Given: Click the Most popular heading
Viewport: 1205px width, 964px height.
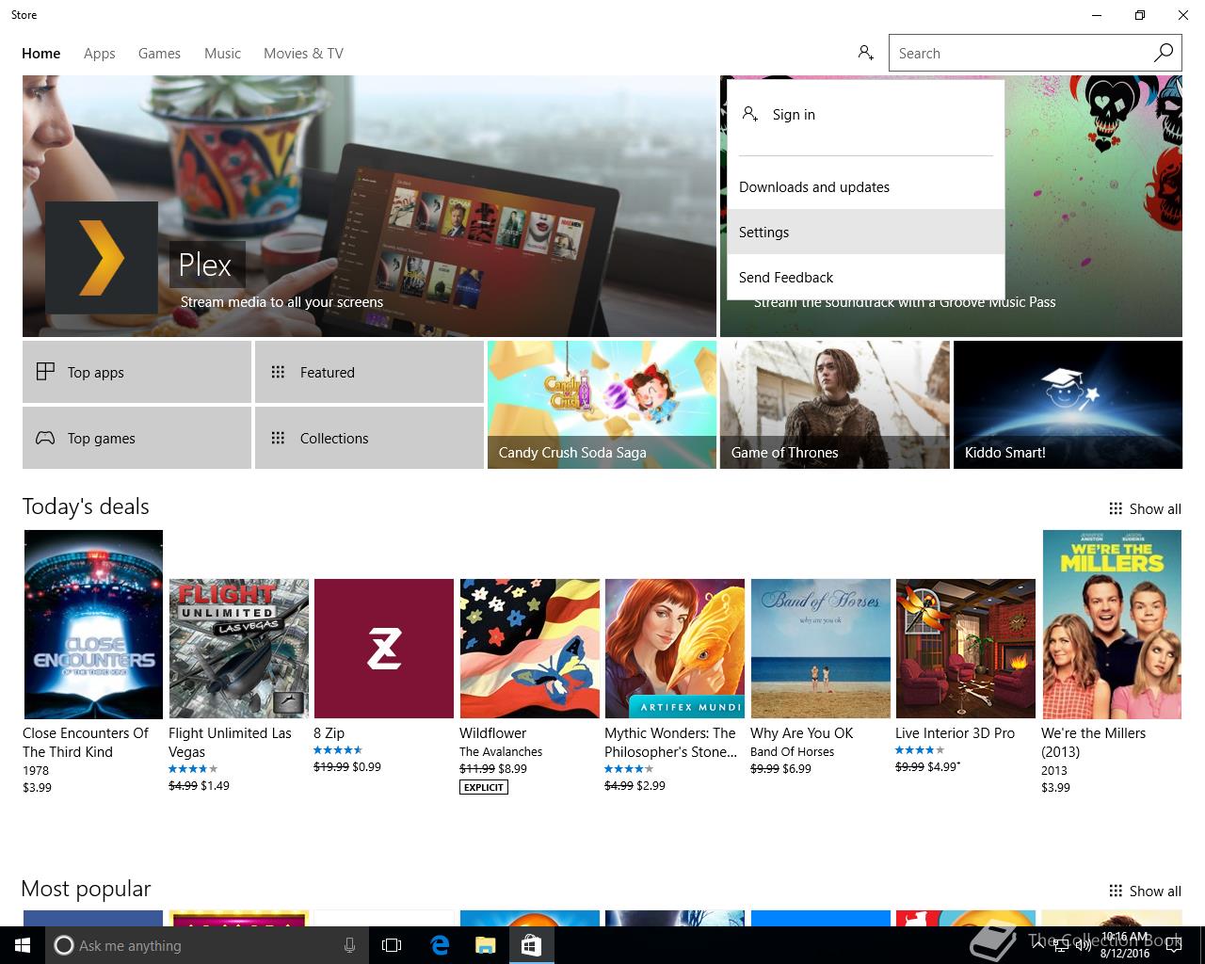Looking at the screenshot, I should (86, 889).
